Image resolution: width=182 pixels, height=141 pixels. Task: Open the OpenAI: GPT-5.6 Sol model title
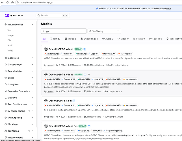point(60,101)
